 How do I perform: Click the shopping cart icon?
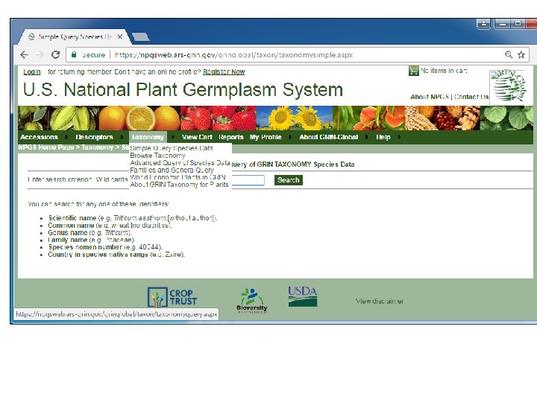(414, 71)
